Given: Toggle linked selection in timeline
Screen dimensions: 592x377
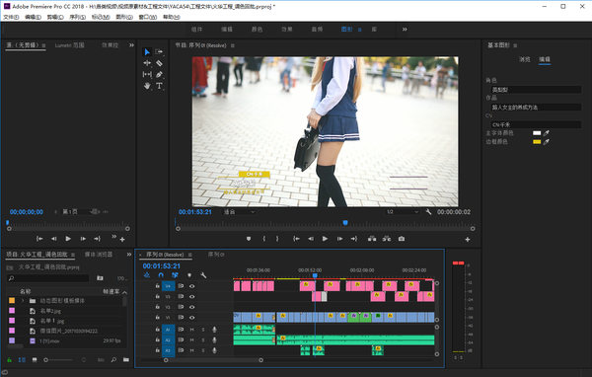Looking at the screenshot, I should click(175, 275).
